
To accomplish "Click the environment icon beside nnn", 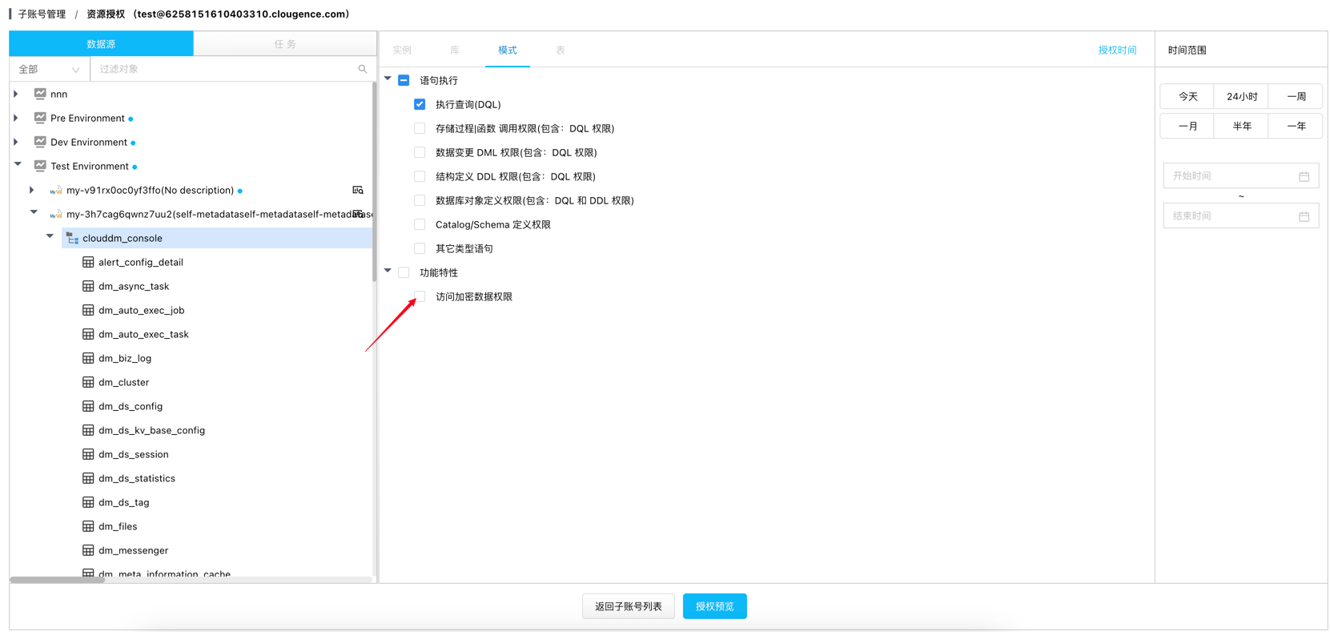I will (40, 94).
